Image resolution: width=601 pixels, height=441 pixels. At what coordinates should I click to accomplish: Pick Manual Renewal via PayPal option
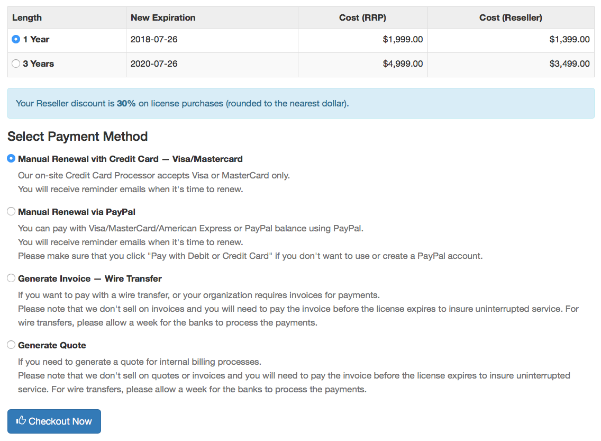11,211
